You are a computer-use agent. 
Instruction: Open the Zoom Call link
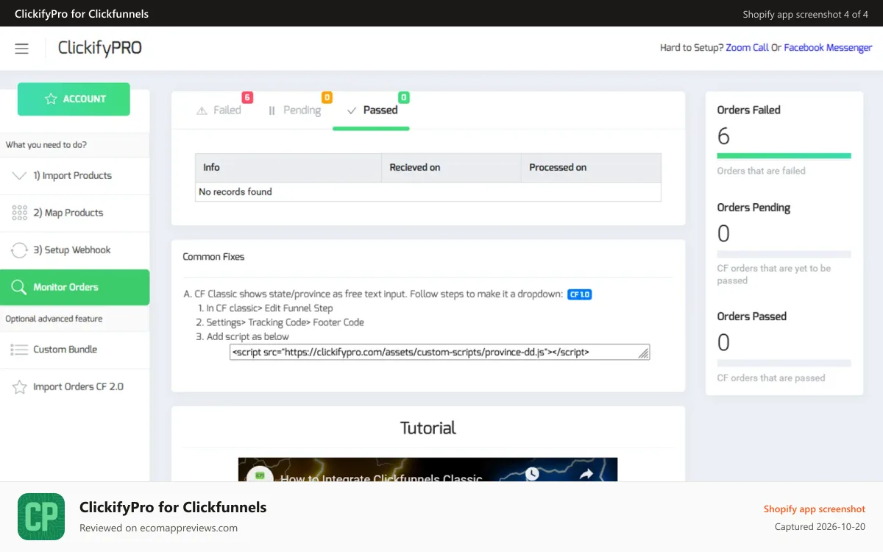coord(747,48)
